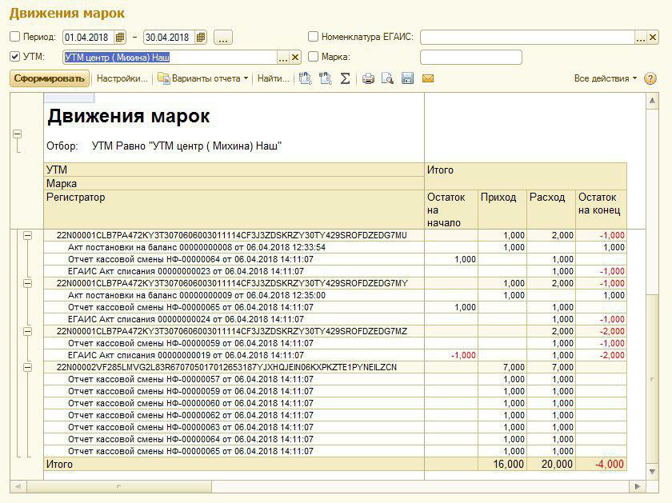Screen dimensions: 672x503
Task: Enable the Номенклатура ЕГАИС checkbox
Action: coord(314,37)
